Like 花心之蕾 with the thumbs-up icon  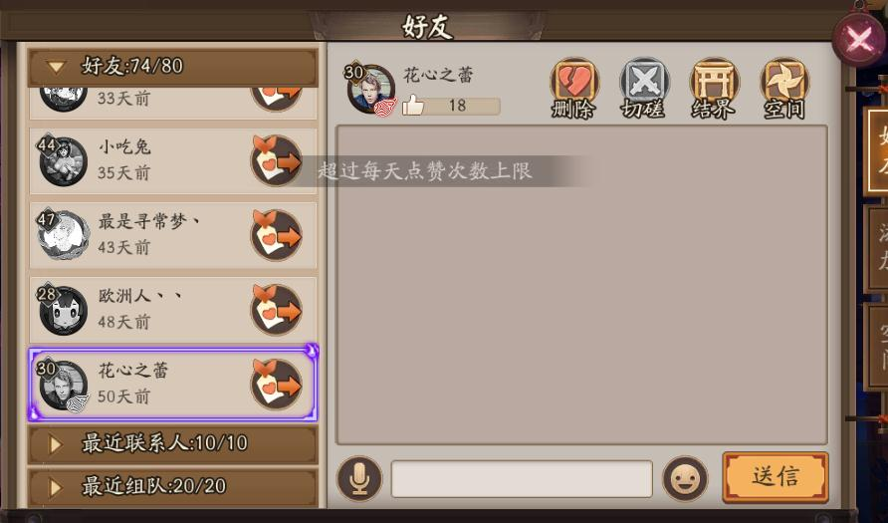coord(413,106)
